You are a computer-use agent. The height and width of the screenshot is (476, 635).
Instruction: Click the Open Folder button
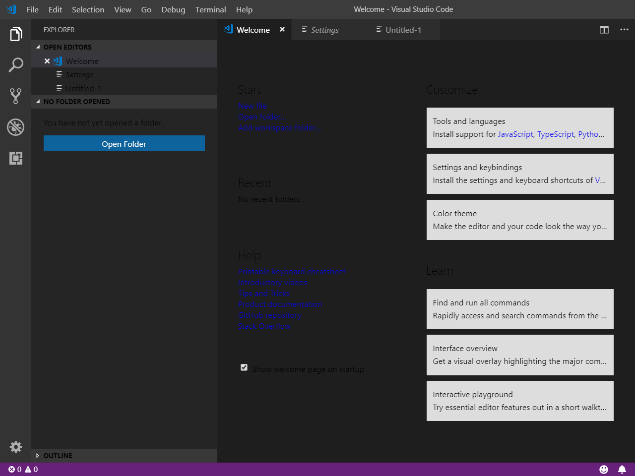point(124,143)
